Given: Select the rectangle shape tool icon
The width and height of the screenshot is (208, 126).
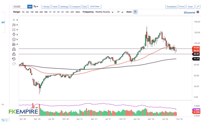Looking at the screenshot, I should [x=14, y=30].
